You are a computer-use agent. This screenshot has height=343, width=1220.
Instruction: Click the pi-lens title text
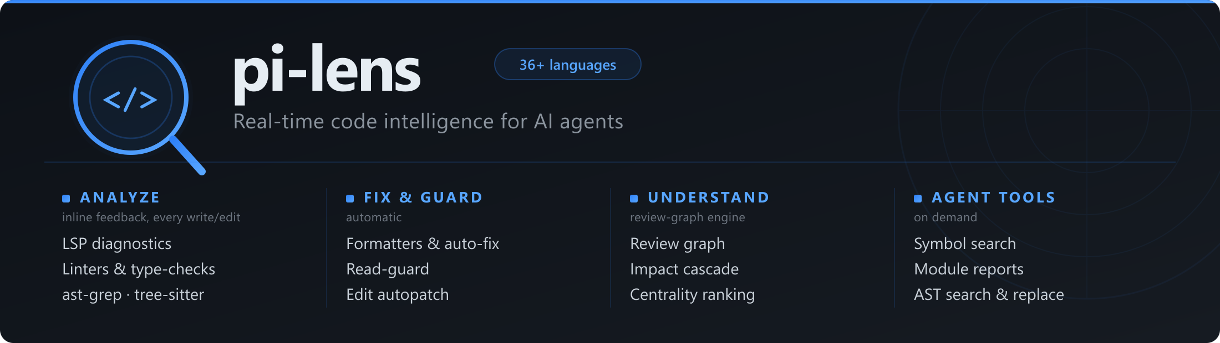[x=327, y=72]
